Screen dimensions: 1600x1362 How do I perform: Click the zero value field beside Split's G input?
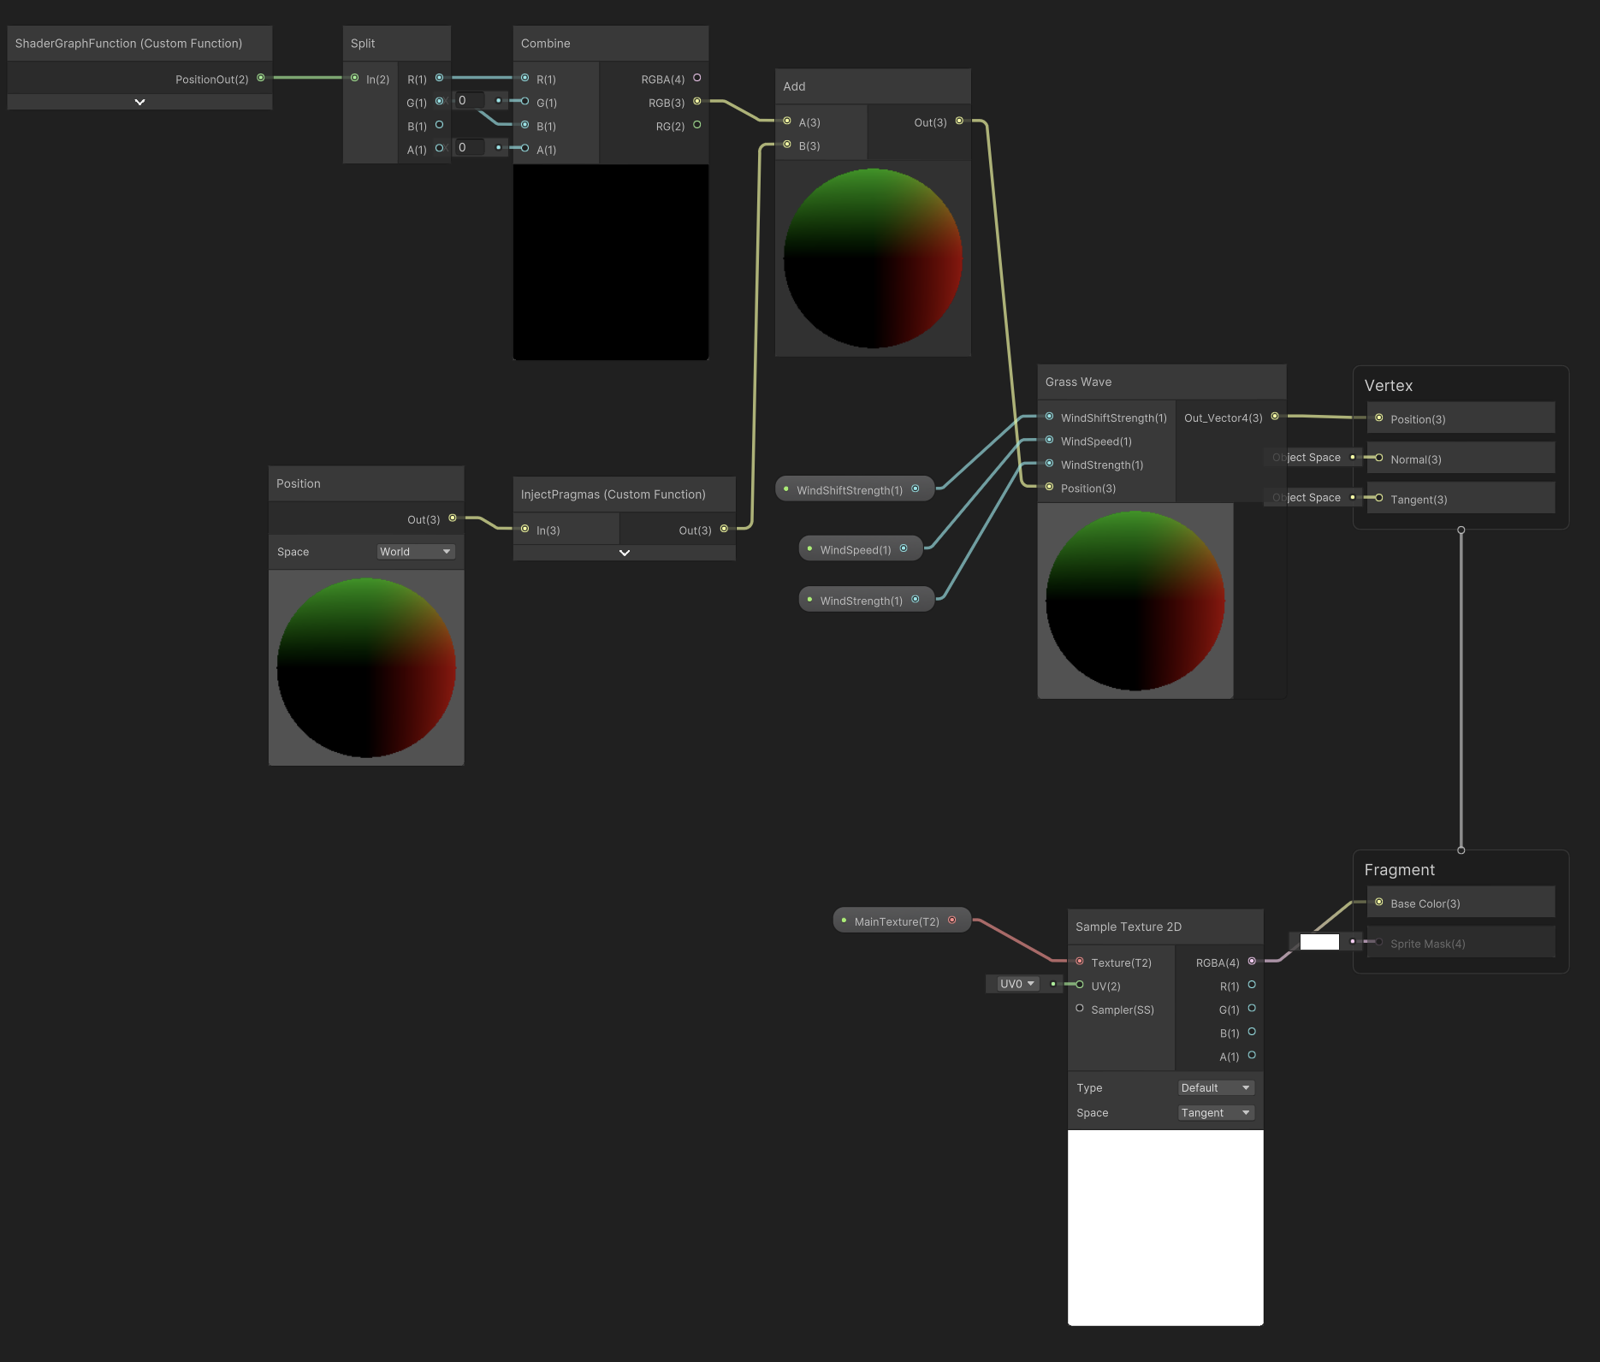468,100
